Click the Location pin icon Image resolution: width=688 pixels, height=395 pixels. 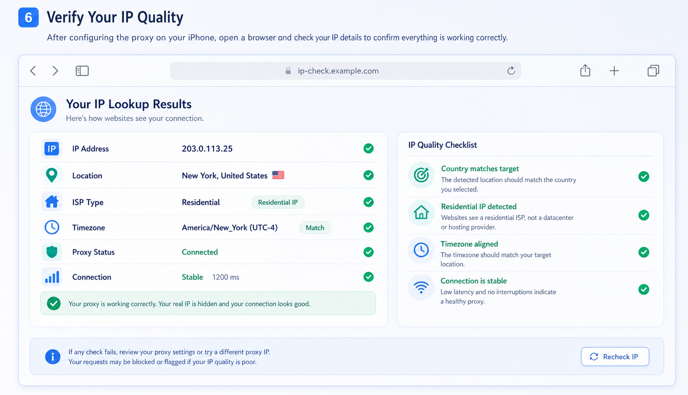pyautogui.click(x=52, y=175)
